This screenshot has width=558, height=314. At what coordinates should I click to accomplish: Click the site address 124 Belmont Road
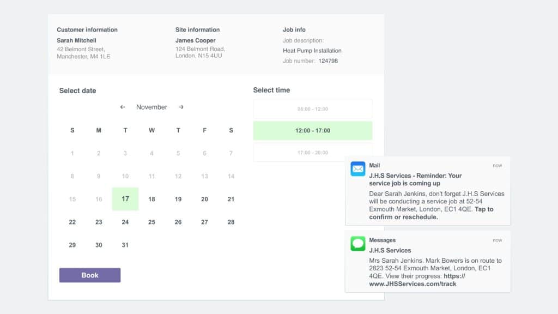point(201,52)
